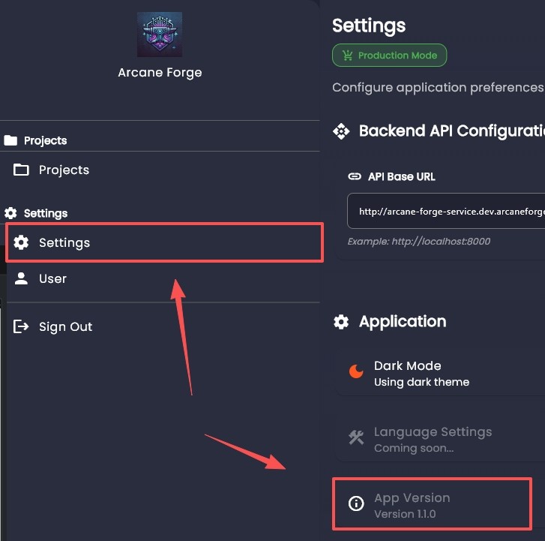
Task: Open the User page label
Action: [52, 278]
